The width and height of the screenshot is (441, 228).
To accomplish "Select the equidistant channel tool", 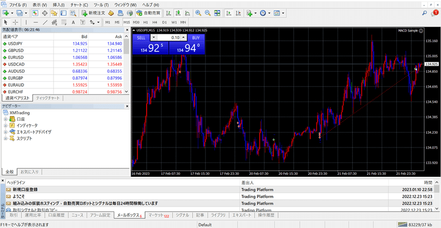I will pos(55,22).
